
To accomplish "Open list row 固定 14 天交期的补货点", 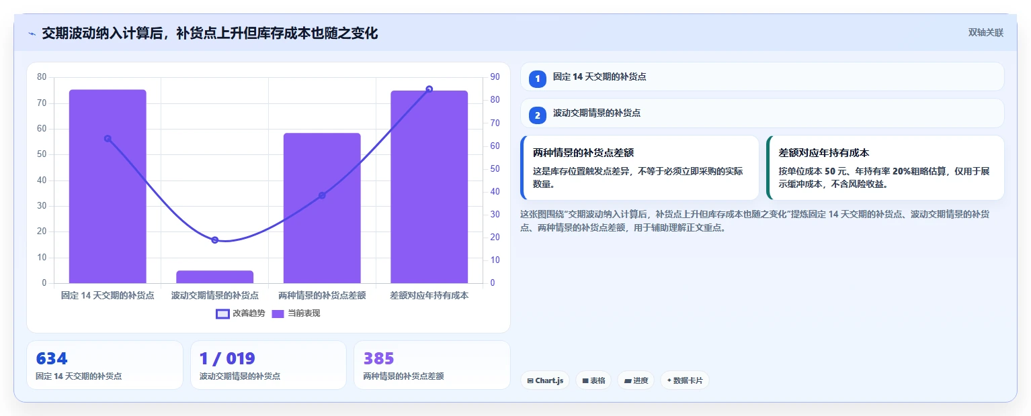I will pyautogui.click(x=762, y=76).
